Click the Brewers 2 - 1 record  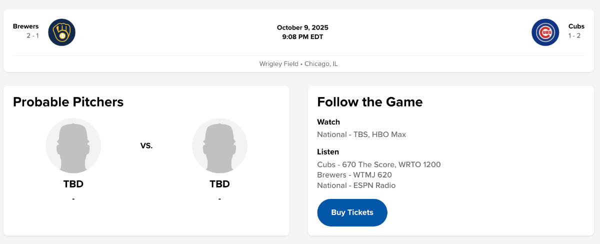pos(32,36)
